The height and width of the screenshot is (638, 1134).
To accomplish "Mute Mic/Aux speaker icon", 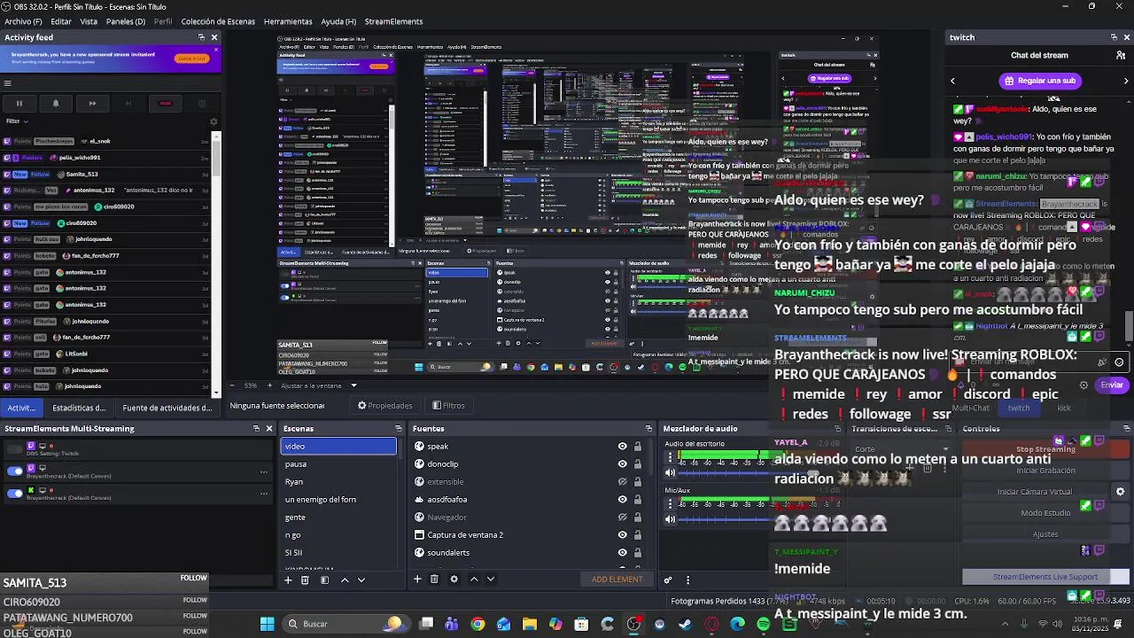I will click(x=670, y=519).
